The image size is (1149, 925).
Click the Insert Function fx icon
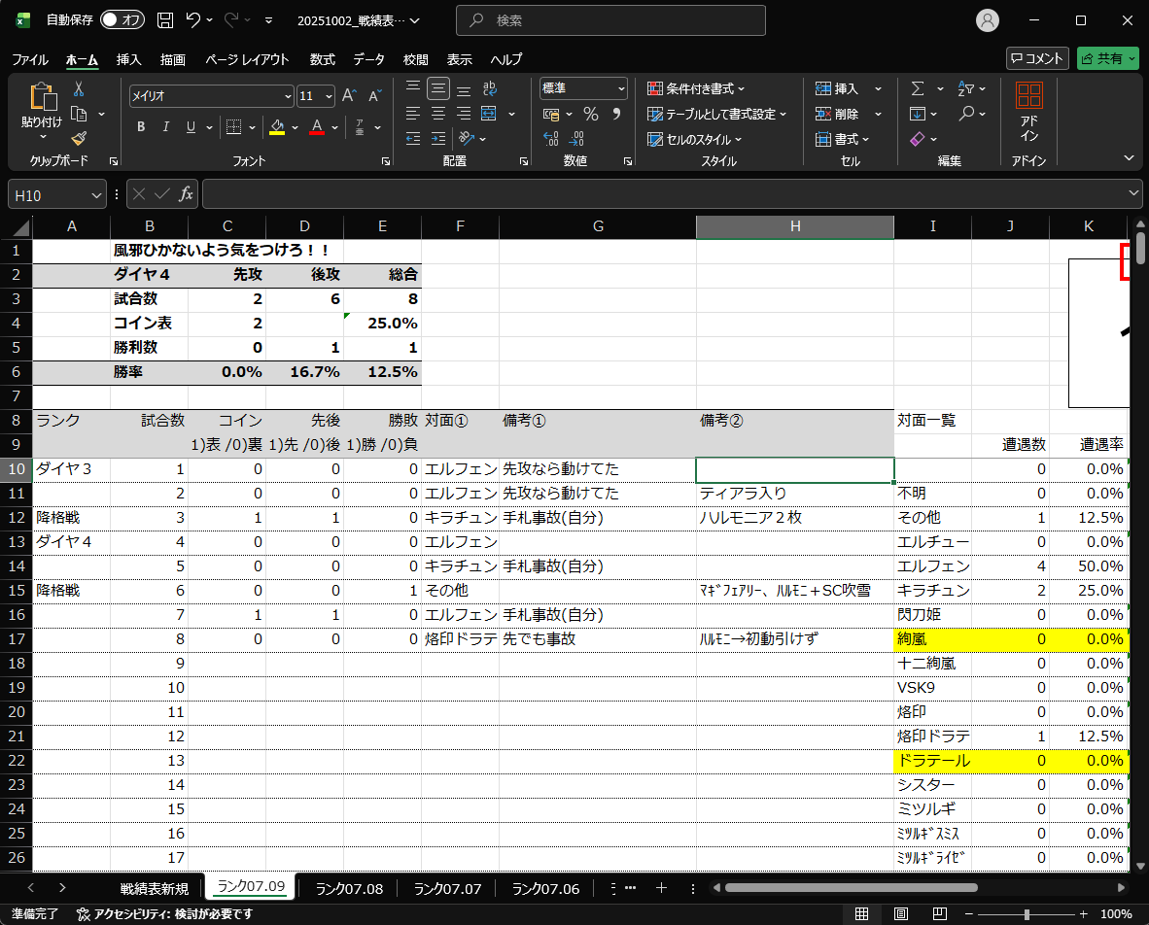tap(186, 194)
